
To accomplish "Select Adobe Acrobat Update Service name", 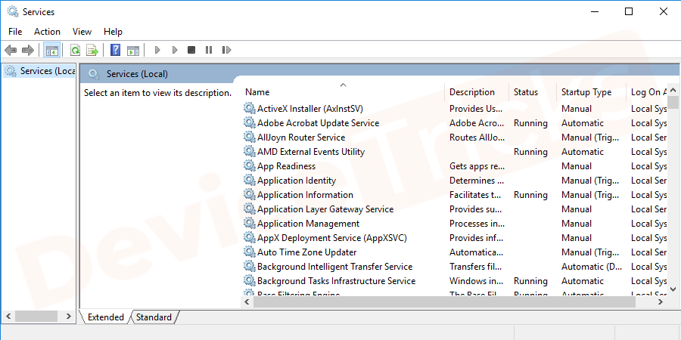I will [319, 122].
